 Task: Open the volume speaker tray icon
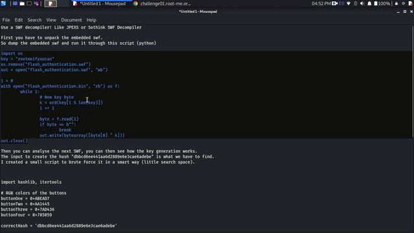click(362, 3)
